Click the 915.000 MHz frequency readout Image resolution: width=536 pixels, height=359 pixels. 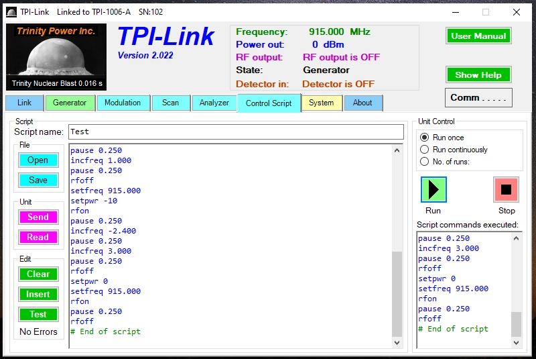tap(340, 32)
